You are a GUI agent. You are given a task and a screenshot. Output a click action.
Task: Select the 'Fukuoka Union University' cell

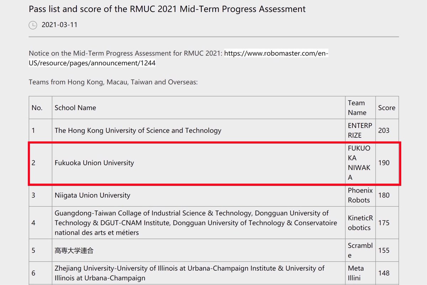tap(199, 163)
